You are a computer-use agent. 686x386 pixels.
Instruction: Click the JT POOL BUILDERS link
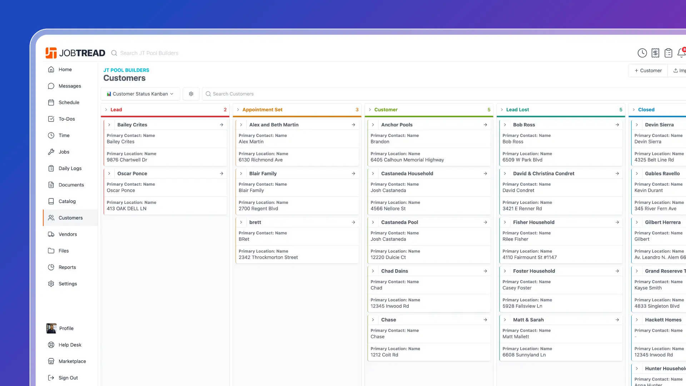coord(126,70)
